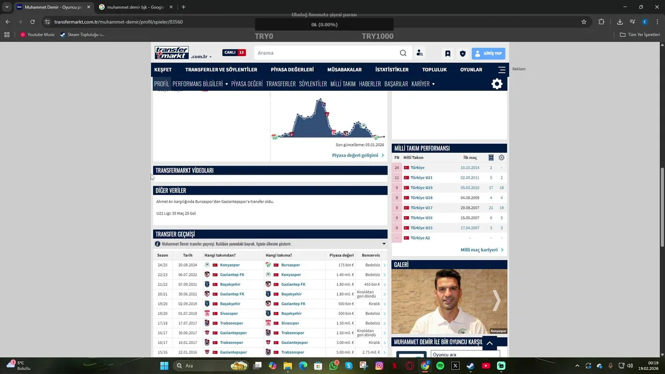Click the info icon in Transfer Geçmişi

pyautogui.click(x=157, y=244)
